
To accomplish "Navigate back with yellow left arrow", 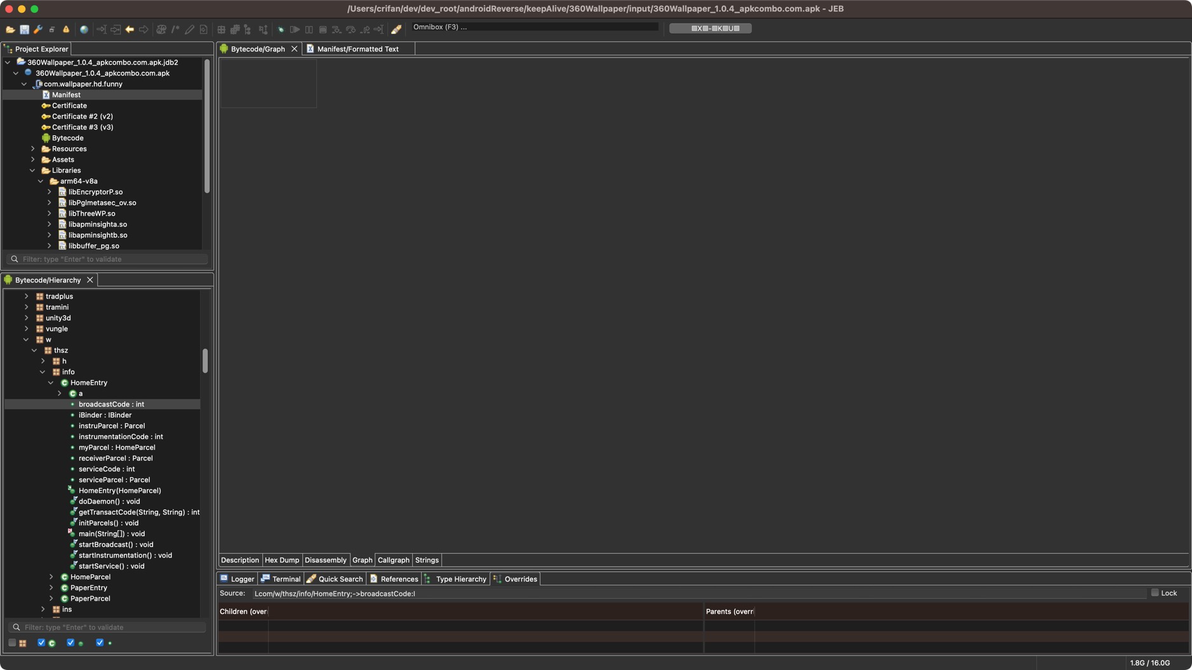I will point(130,29).
